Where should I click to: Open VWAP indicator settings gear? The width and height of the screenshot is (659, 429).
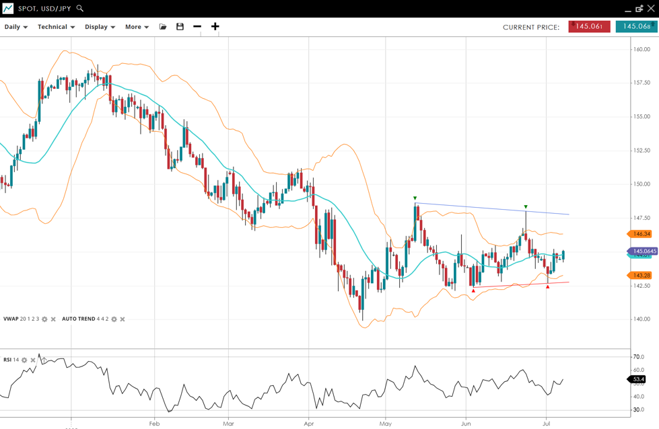click(45, 319)
